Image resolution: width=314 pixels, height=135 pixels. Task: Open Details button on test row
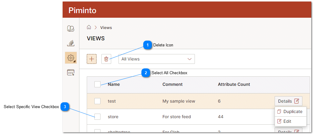coord(288,101)
